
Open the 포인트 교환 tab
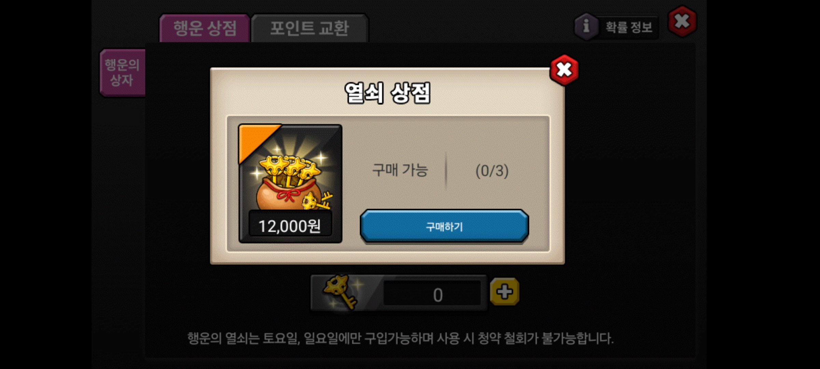[310, 28]
